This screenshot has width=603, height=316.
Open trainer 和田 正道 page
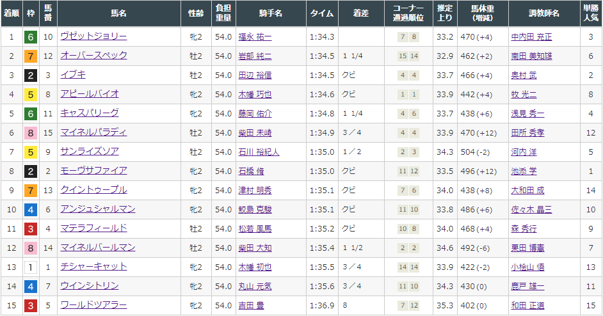[x=527, y=306]
